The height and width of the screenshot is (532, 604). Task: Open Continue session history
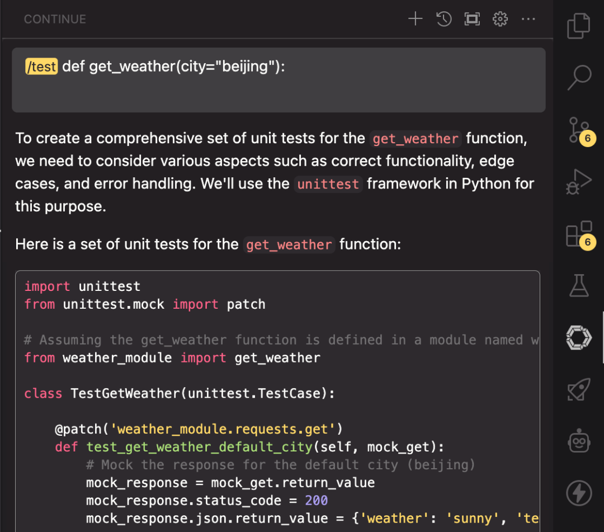point(443,18)
